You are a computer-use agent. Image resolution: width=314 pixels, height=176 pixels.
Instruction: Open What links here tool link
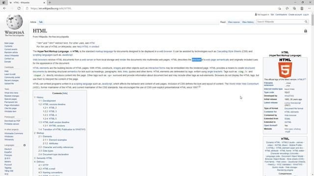click(x=11, y=93)
